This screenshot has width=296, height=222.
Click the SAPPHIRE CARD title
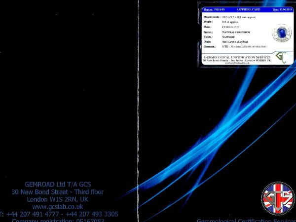click(249, 9)
